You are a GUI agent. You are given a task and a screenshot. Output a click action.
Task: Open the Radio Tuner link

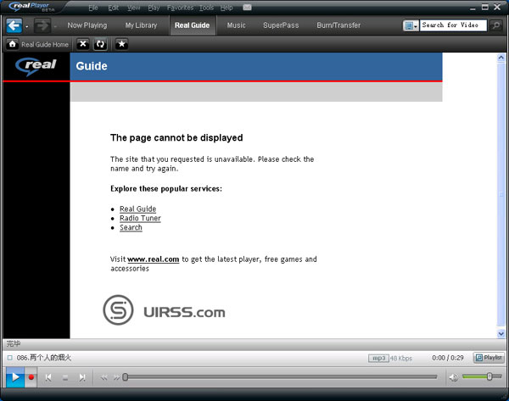tap(140, 219)
